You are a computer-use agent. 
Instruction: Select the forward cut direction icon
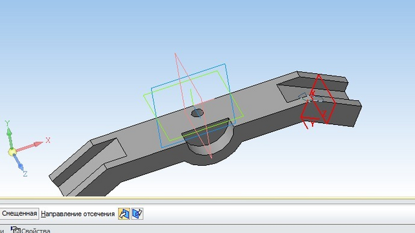click(124, 214)
